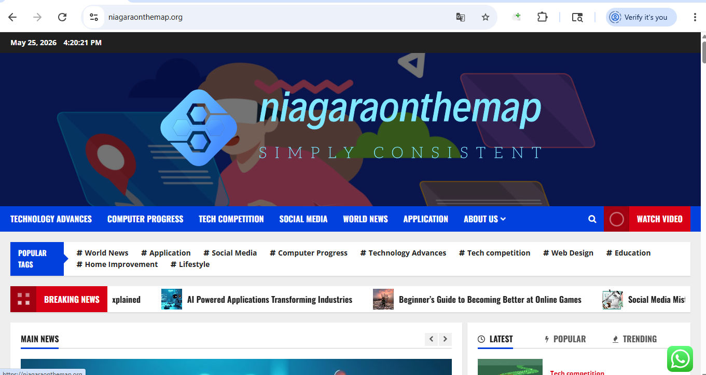Open Beginner's Guide to Online Games headline
This screenshot has height=375, width=706.
click(490, 300)
